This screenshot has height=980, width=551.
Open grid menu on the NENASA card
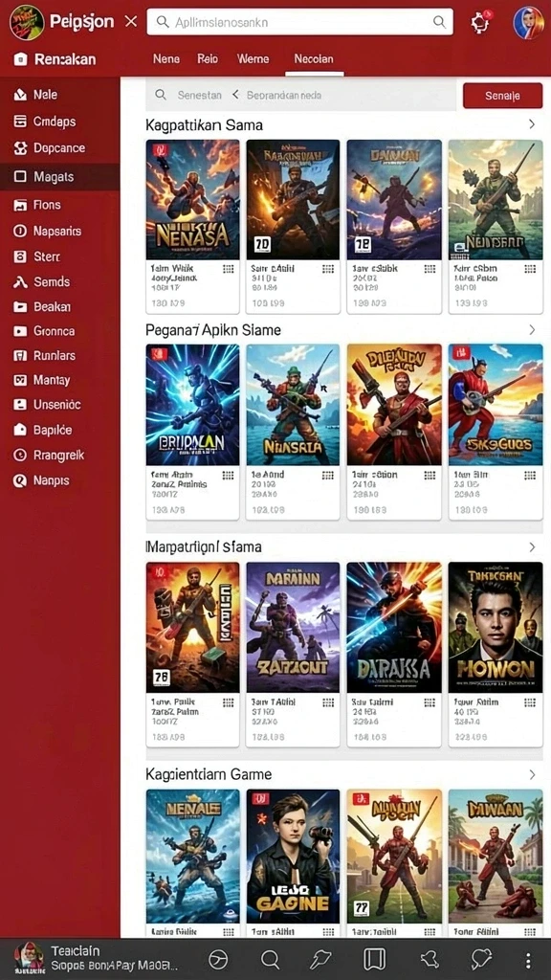pos(228,269)
